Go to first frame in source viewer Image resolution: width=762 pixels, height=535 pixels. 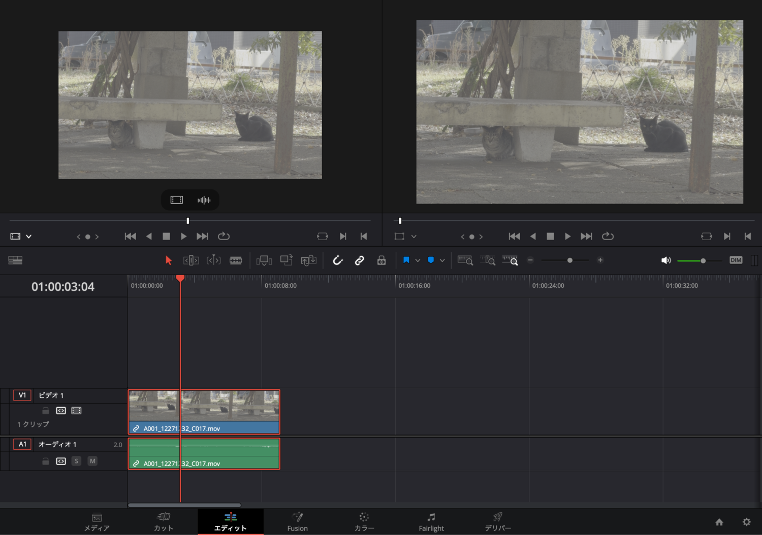(x=131, y=237)
